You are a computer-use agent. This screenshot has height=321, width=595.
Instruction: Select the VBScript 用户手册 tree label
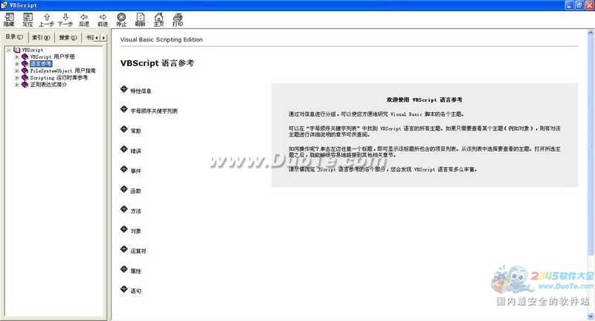tap(52, 57)
